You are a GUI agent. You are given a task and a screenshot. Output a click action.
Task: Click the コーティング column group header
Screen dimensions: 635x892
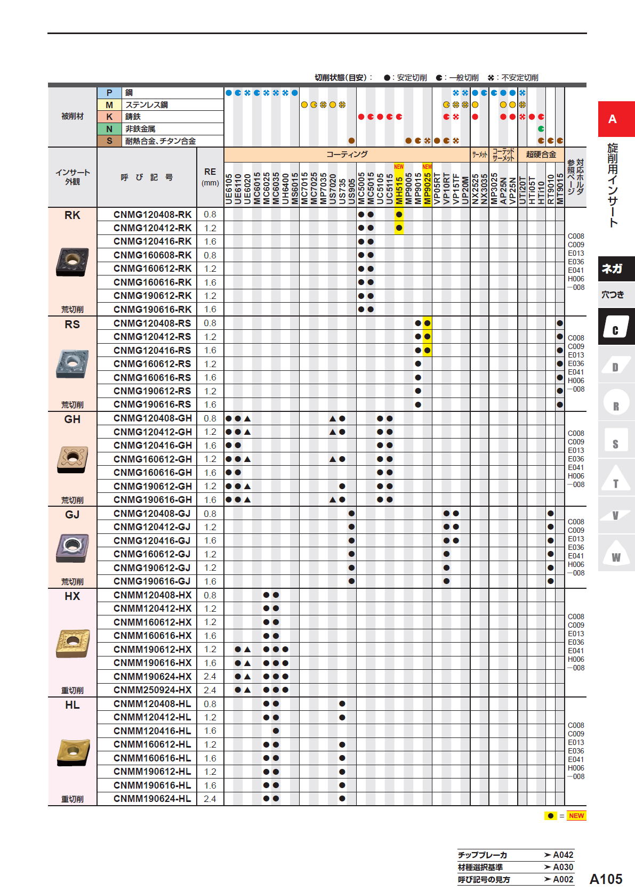347,155
